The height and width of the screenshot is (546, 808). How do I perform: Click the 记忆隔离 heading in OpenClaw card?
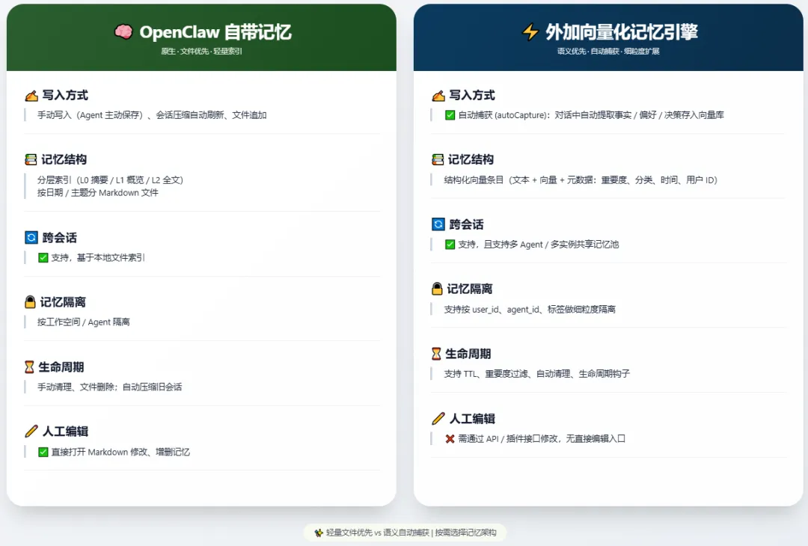point(63,302)
